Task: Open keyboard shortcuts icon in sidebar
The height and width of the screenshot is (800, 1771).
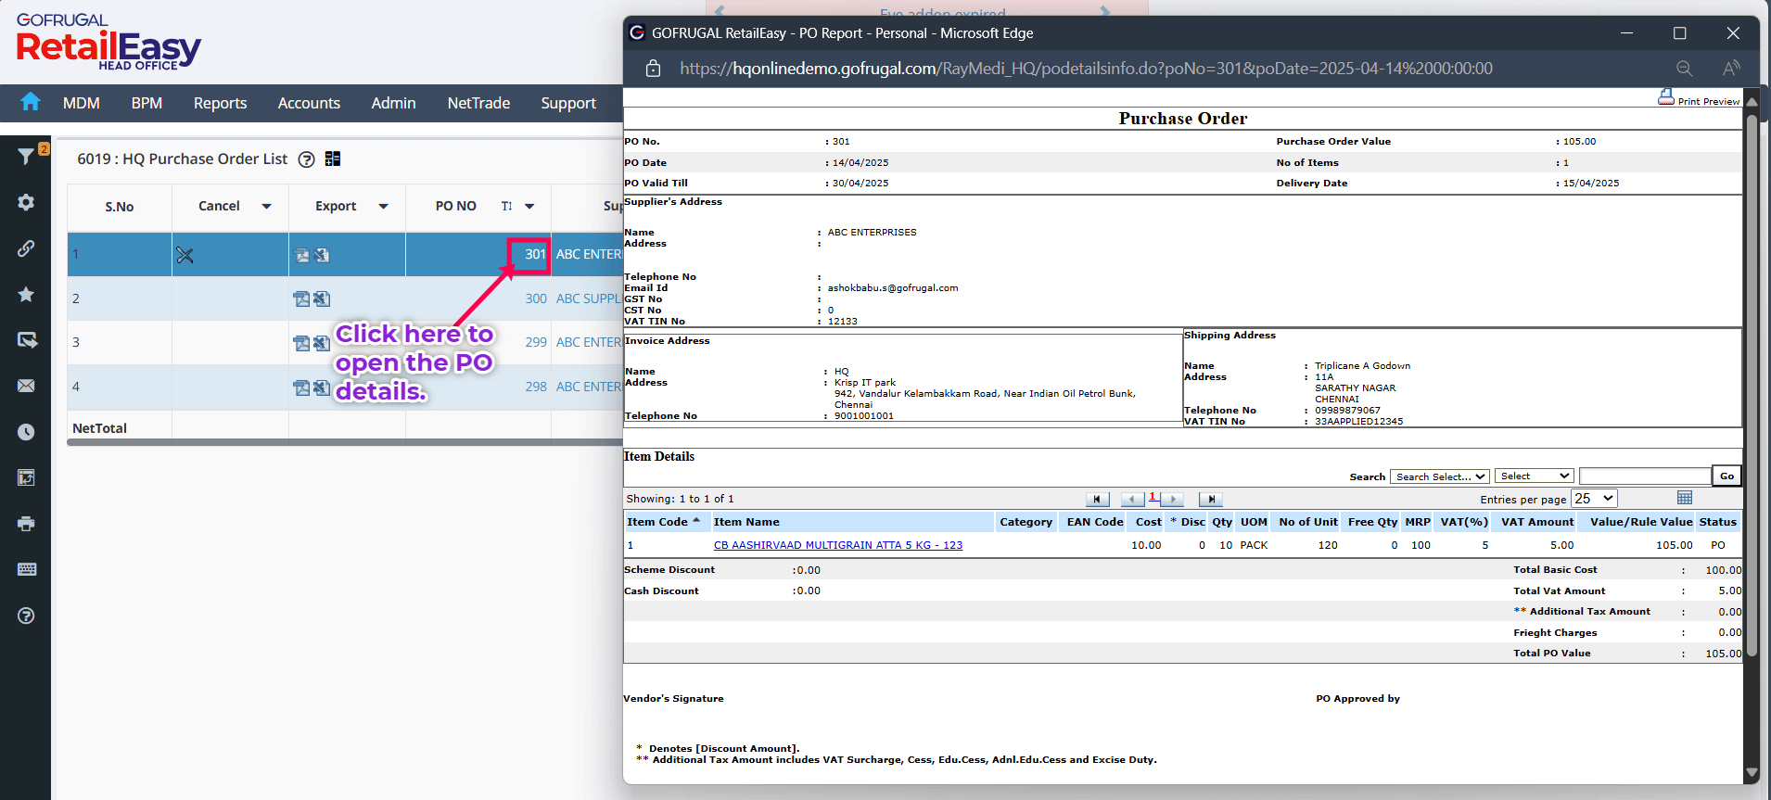Action: tap(26, 569)
